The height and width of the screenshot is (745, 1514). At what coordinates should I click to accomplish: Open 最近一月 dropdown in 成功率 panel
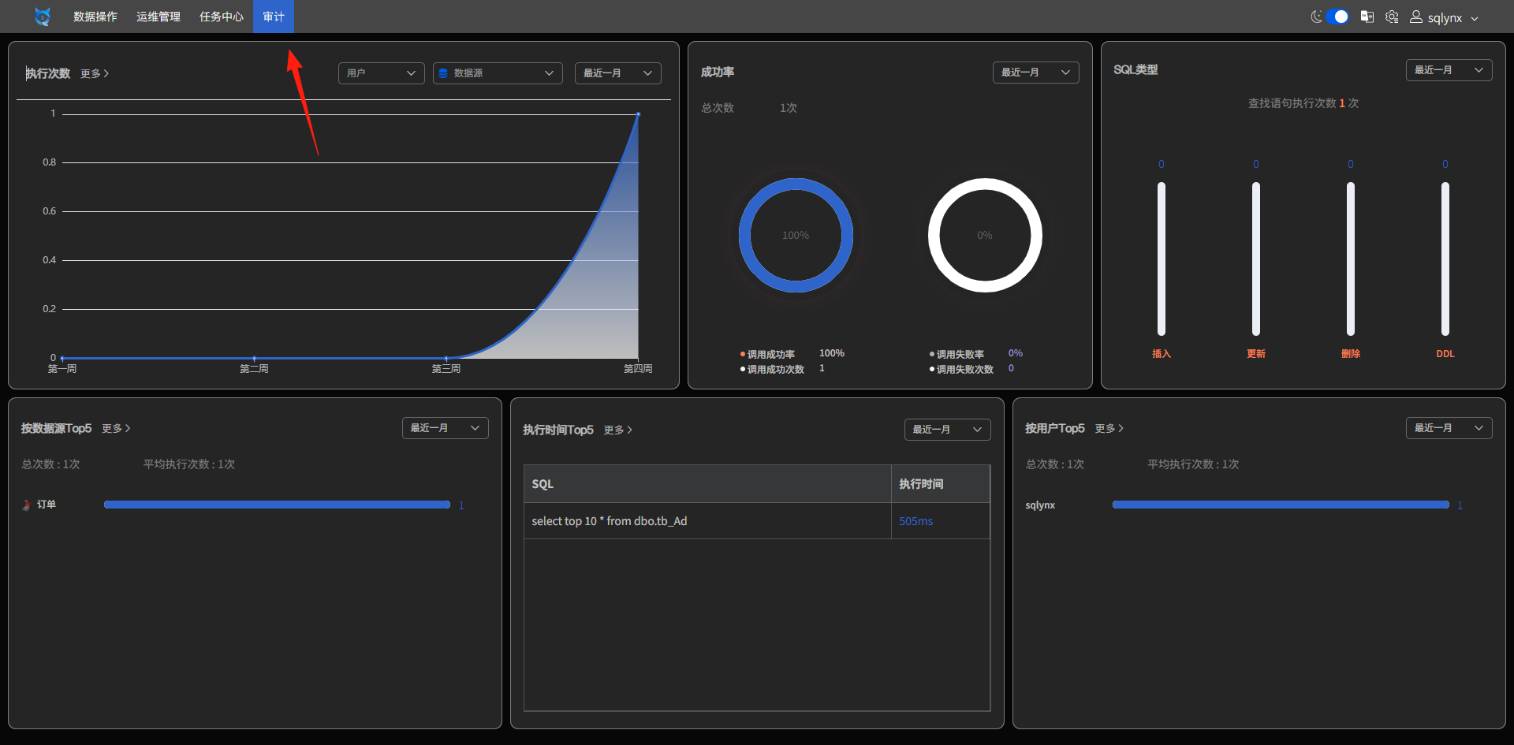pyautogui.click(x=1035, y=73)
